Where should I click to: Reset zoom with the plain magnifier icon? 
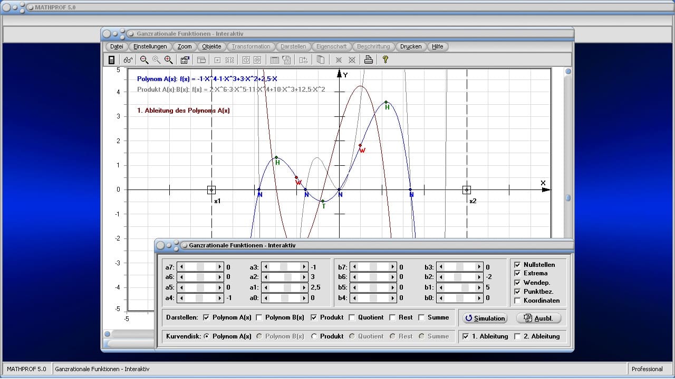156,60
